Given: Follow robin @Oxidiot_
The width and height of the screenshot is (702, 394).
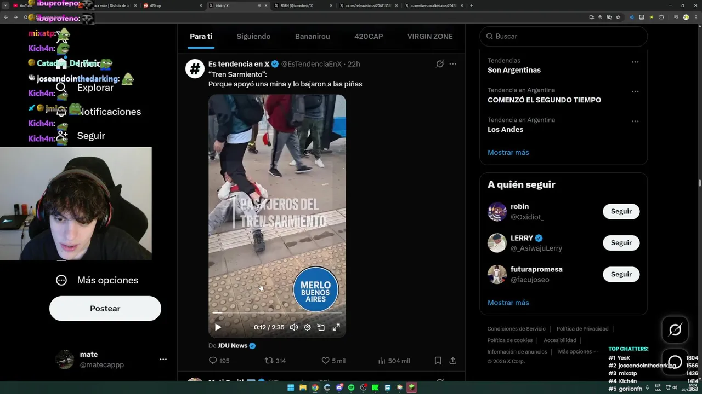Looking at the screenshot, I should [621, 211].
